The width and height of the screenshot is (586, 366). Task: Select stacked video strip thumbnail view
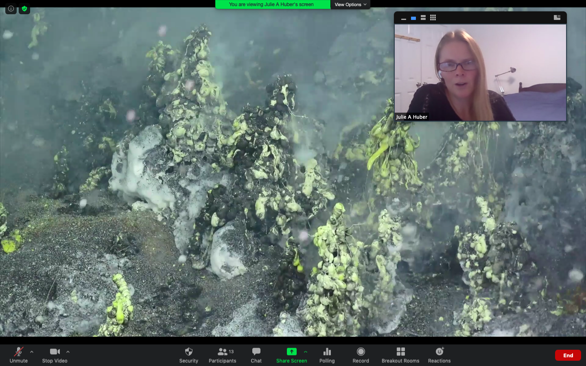point(423,18)
